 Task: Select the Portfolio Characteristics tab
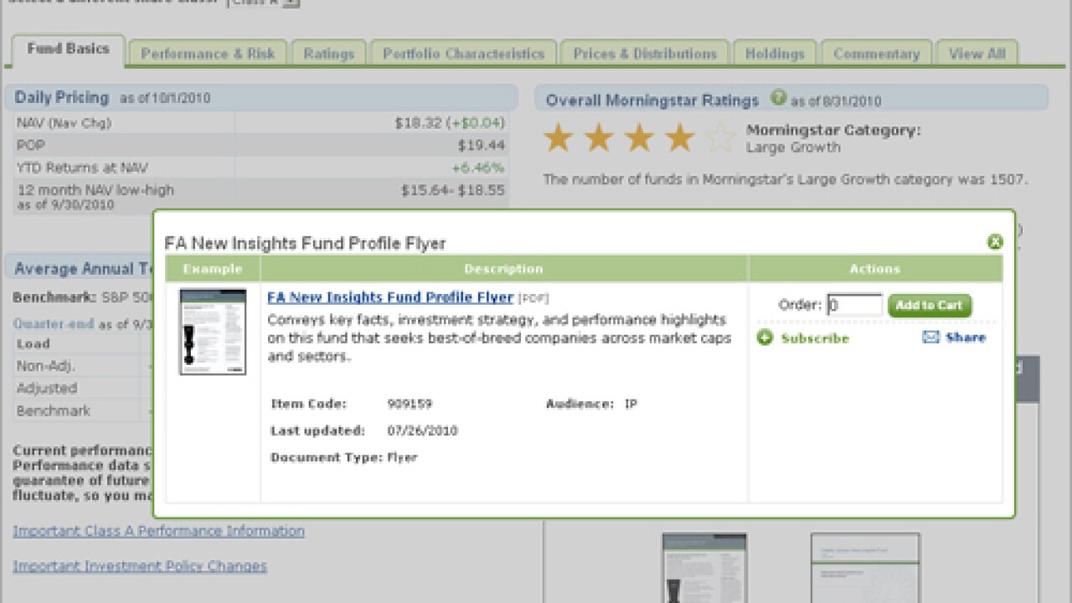[x=463, y=54]
